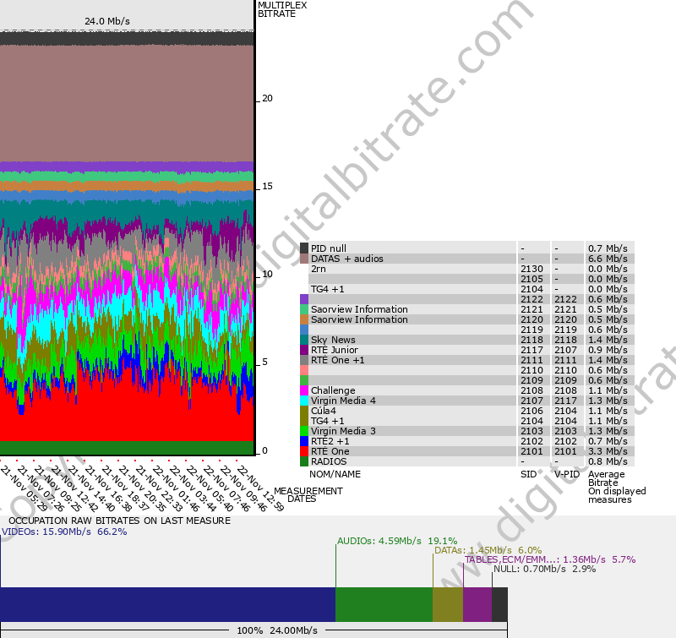676x638 pixels.
Task: Click the teal Sky News legend swatch
Action: (304, 340)
